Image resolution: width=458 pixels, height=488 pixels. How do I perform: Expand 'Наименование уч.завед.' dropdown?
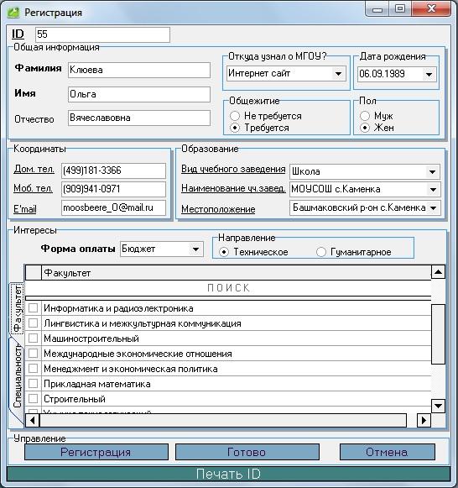[x=433, y=190]
